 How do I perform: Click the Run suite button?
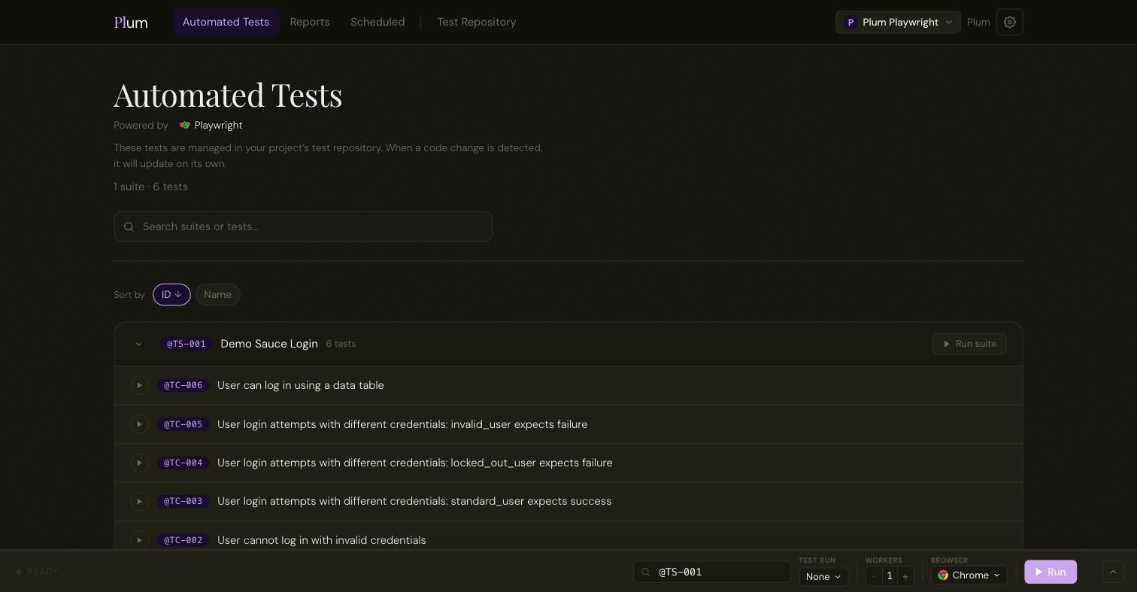click(x=969, y=344)
